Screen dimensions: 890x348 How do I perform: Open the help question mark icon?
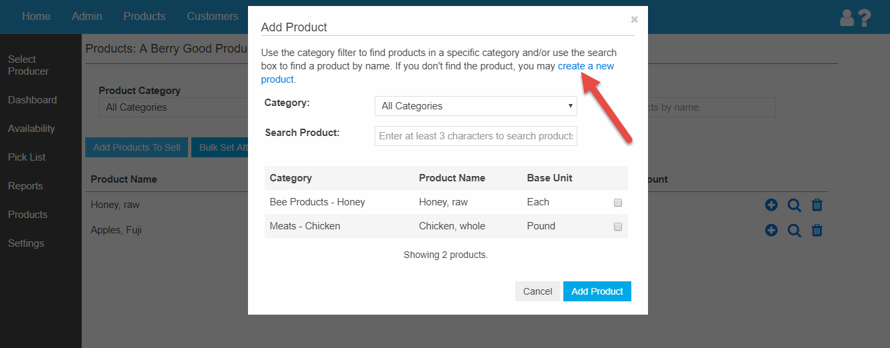(865, 18)
